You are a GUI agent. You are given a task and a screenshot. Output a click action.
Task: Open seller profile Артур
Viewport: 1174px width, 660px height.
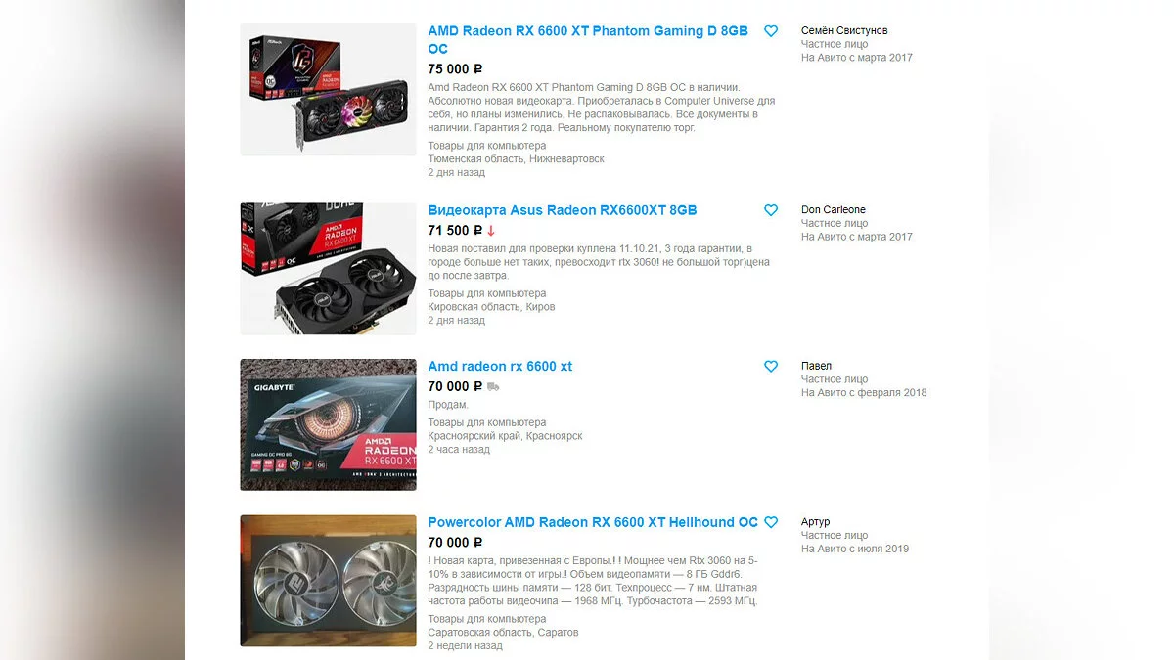815,522
